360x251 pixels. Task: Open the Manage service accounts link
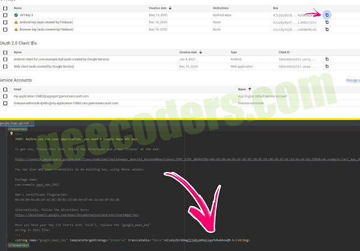pyautogui.click(x=352, y=80)
